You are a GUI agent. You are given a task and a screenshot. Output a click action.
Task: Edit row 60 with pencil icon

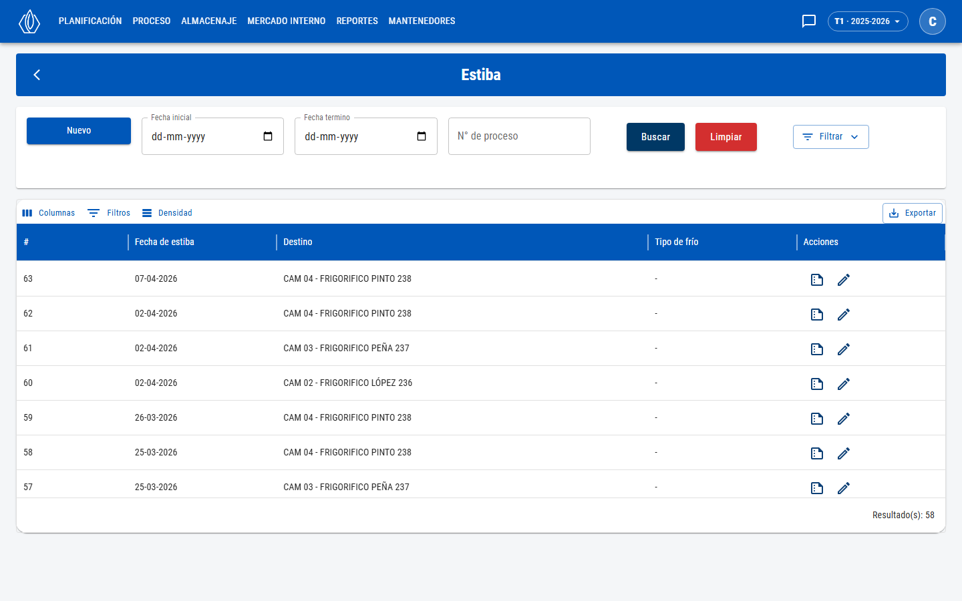click(x=844, y=384)
